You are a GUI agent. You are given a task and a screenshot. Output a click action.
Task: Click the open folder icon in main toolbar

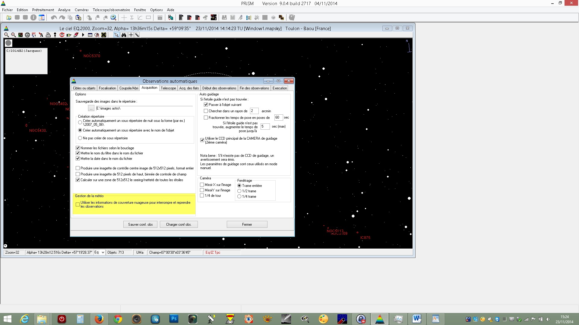pyautogui.click(x=9, y=17)
